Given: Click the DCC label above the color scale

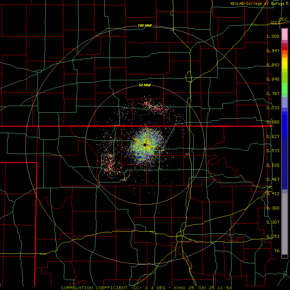Looking at the screenshot, I should pos(283,19).
